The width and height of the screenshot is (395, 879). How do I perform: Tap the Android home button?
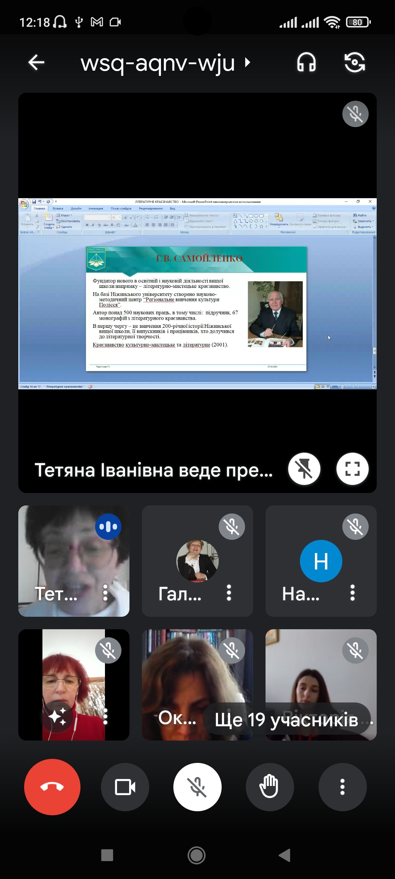tap(197, 856)
